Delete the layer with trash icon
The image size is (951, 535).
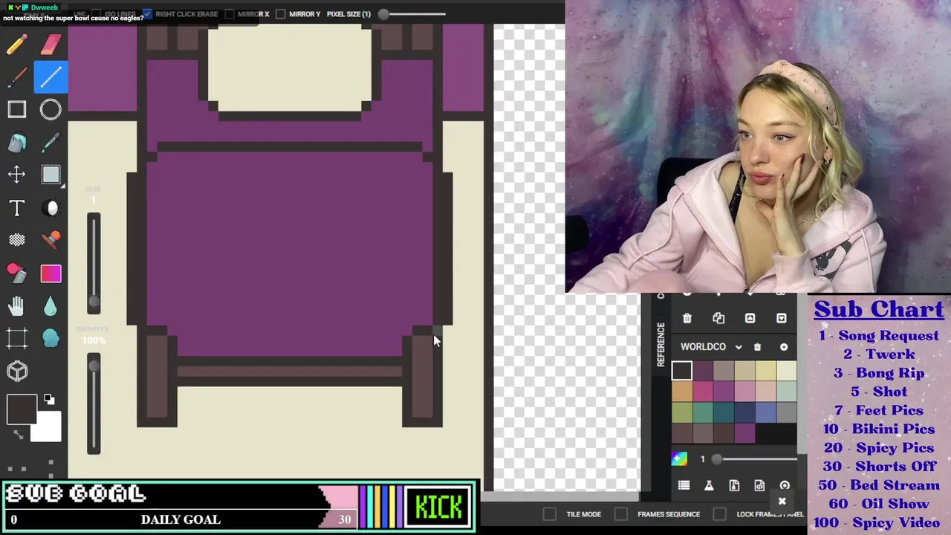pos(687,318)
